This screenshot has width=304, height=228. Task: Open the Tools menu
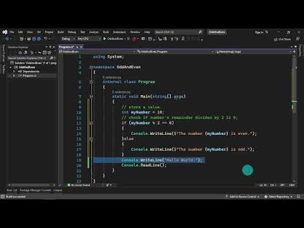coord(106,32)
